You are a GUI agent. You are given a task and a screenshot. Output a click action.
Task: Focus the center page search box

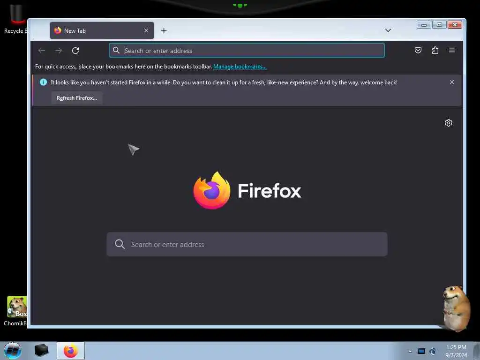[247, 244]
